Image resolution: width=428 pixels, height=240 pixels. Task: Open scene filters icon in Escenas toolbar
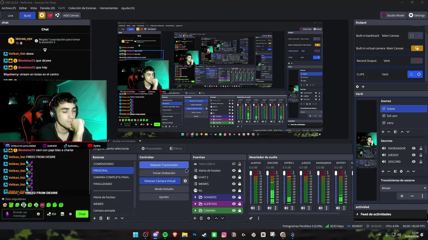coord(108,218)
